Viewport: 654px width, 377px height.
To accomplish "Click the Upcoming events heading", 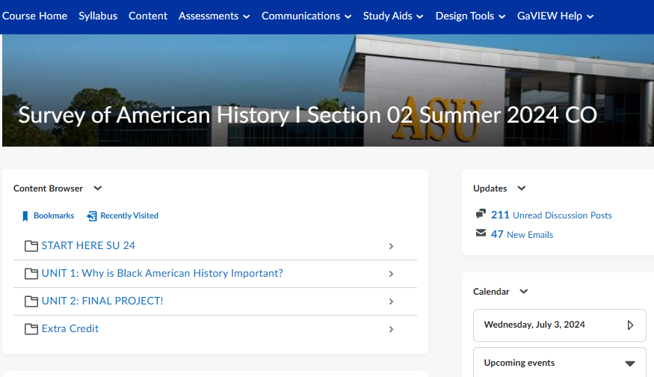I will pyautogui.click(x=519, y=363).
